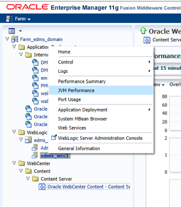Click the em application icon

click(35, 78)
